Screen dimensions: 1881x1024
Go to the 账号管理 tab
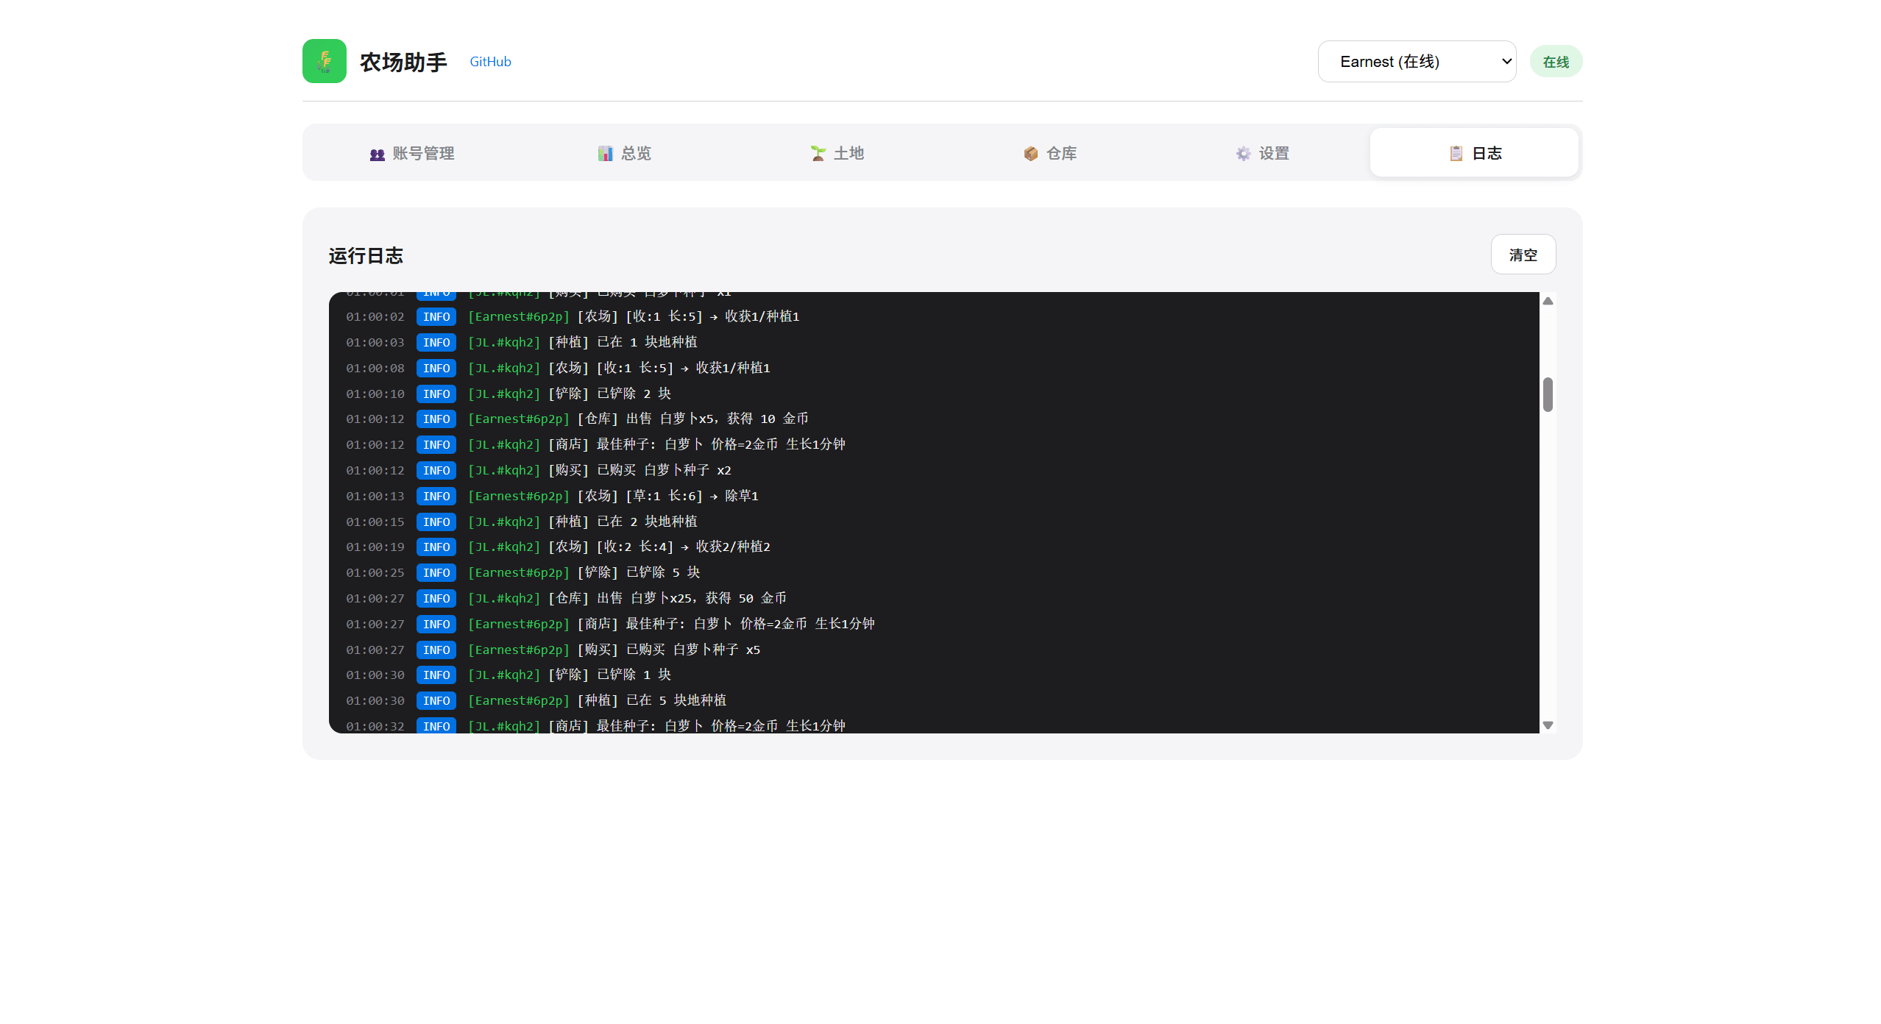[423, 154]
